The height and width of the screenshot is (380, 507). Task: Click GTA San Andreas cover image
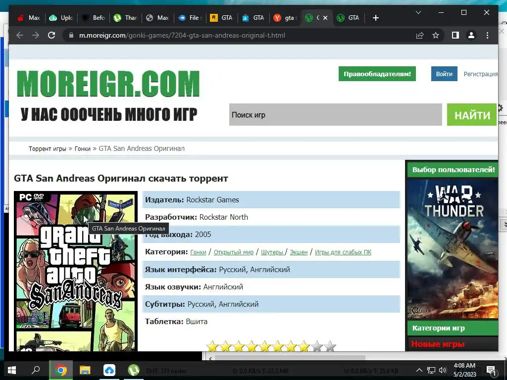[76, 271]
